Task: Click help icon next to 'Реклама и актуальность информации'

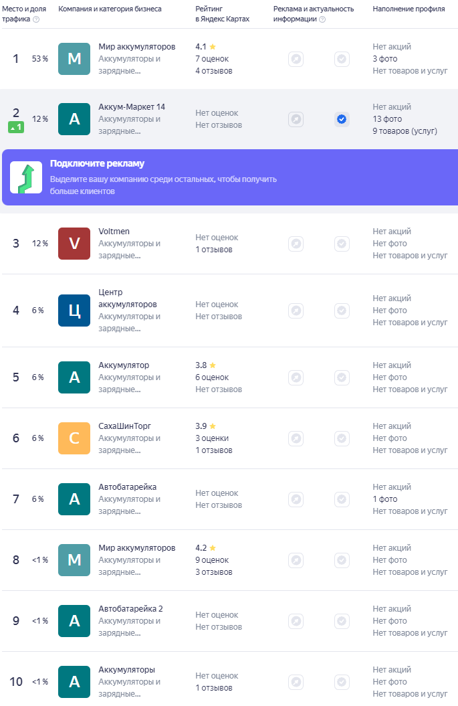Action: 322,19
